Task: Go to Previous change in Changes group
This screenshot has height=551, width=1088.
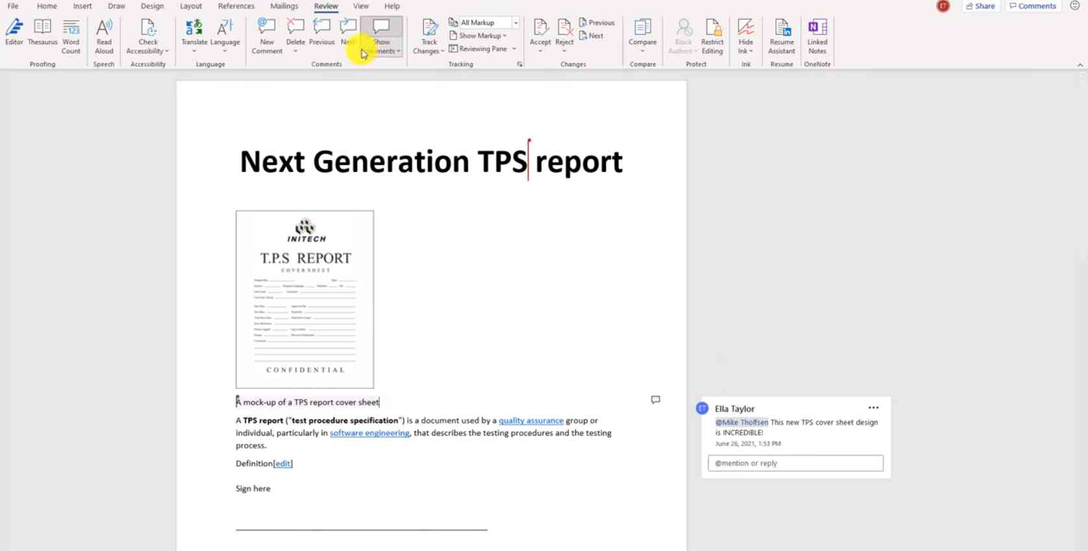Action: 596,23
